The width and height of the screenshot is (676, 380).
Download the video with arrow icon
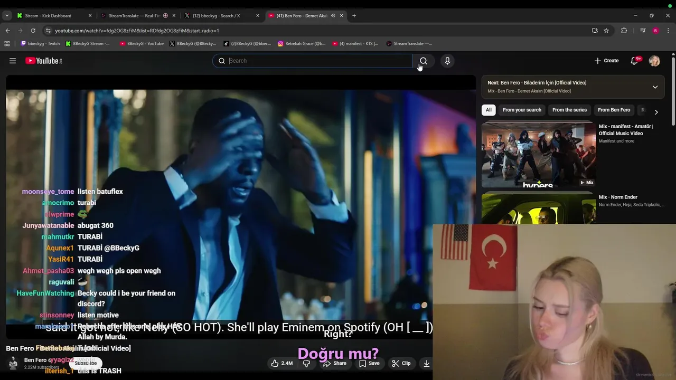click(426, 363)
